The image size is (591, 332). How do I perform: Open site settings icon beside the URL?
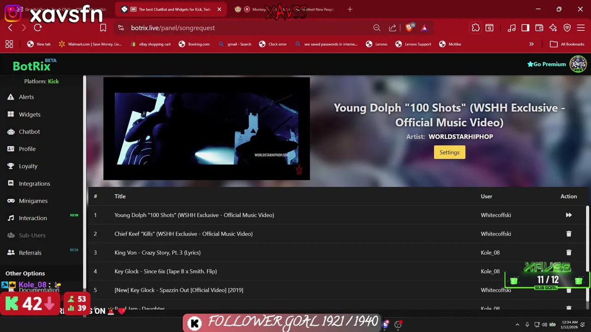[x=121, y=28]
